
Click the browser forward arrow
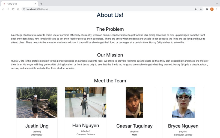8,9
